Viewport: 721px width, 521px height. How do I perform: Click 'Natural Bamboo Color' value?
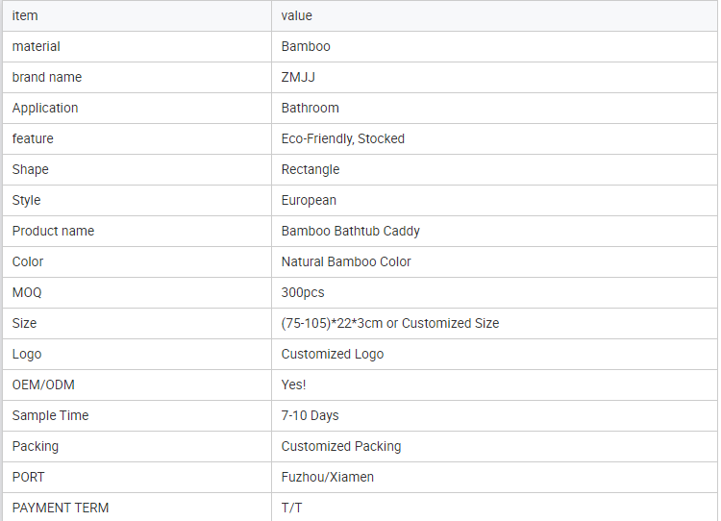[346, 261]
